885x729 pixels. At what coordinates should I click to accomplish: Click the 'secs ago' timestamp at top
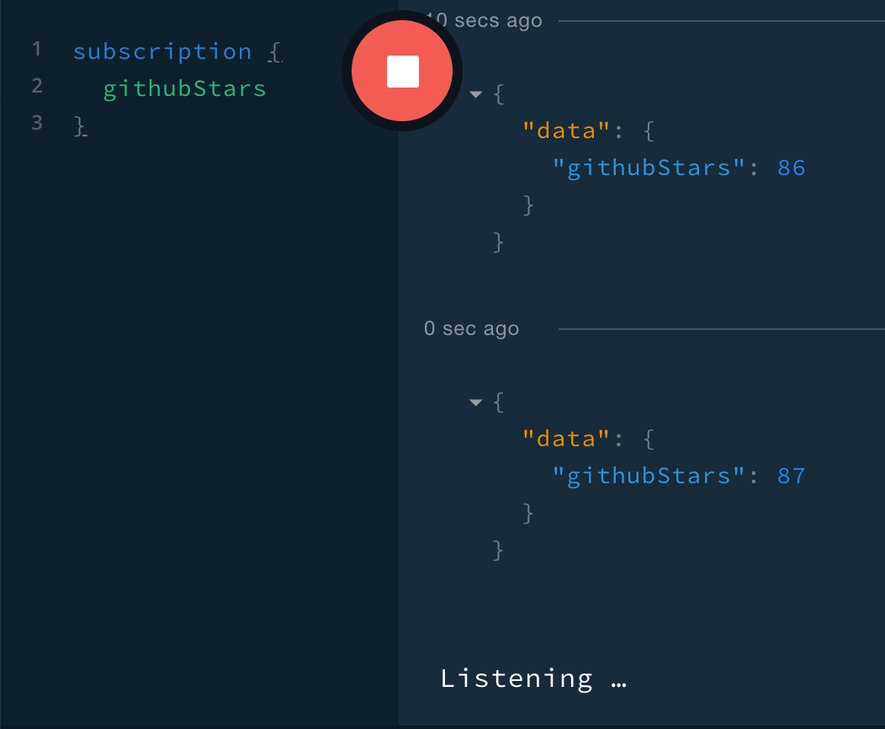484,20
